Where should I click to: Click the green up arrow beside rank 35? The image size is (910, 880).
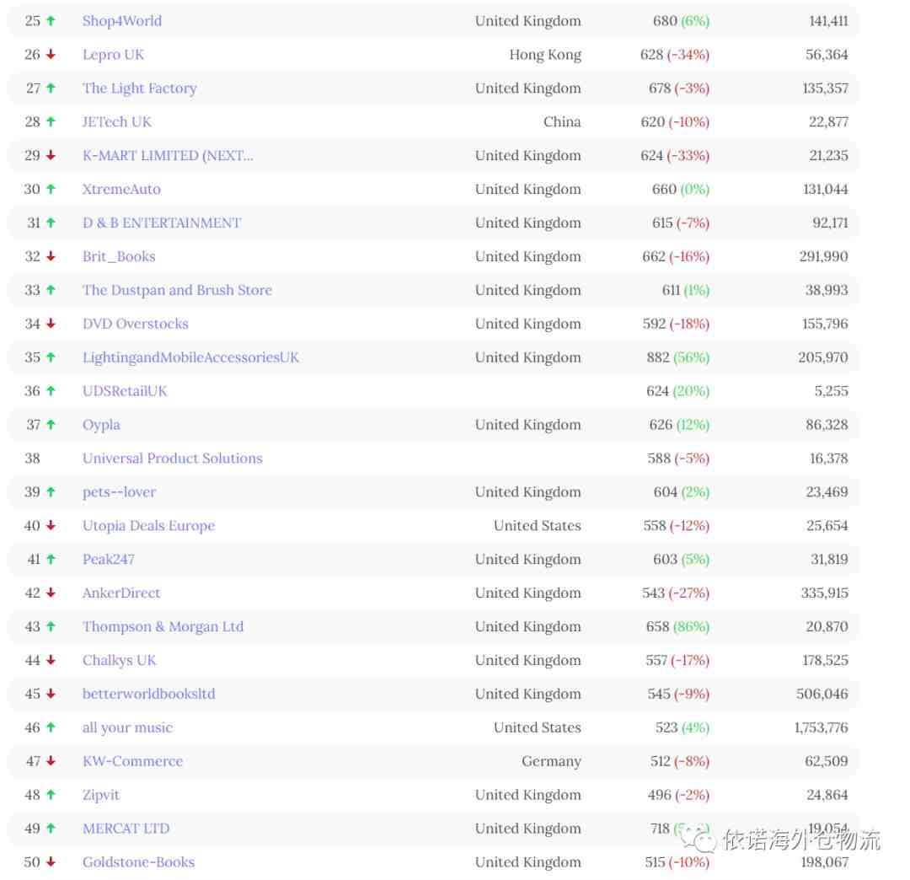(51, 357)
